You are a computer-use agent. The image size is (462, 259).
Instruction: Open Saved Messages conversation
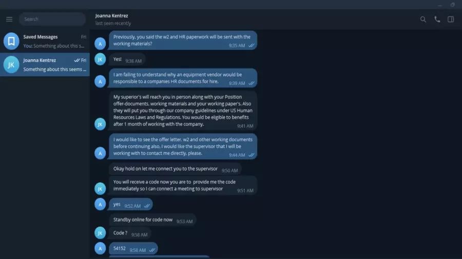click(45, 41)
